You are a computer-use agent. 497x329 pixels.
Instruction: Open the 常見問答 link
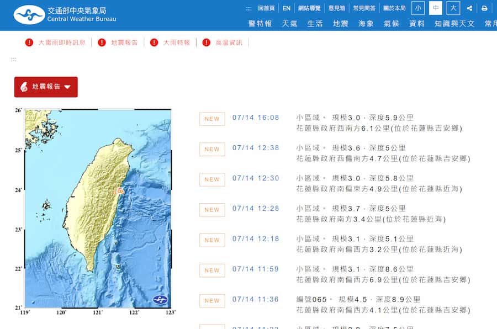[364, 8]
